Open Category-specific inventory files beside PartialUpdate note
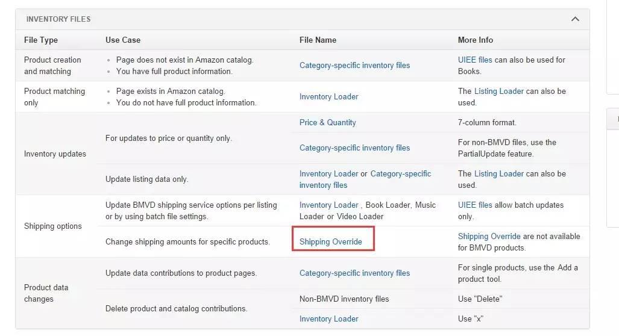 [x=354, y=148]
